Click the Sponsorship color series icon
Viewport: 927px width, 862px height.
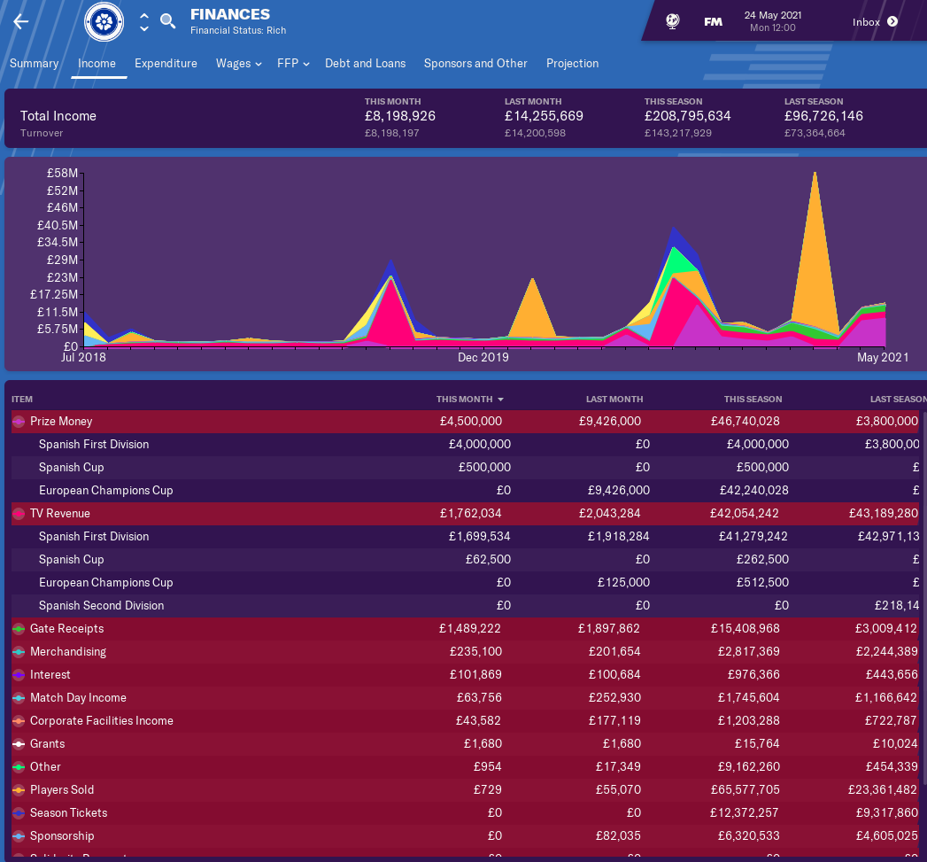click(19, 836)
